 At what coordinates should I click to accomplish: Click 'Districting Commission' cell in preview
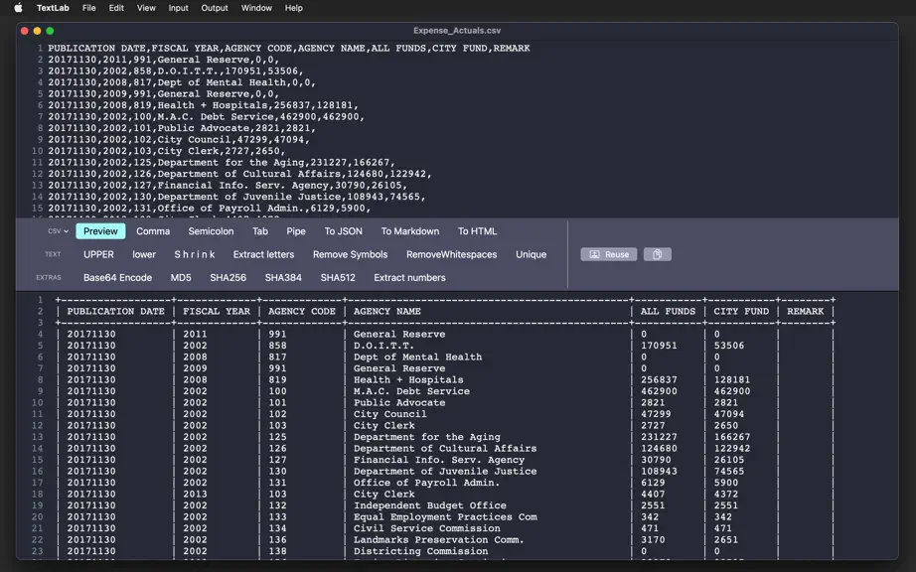tap(420, 551)
